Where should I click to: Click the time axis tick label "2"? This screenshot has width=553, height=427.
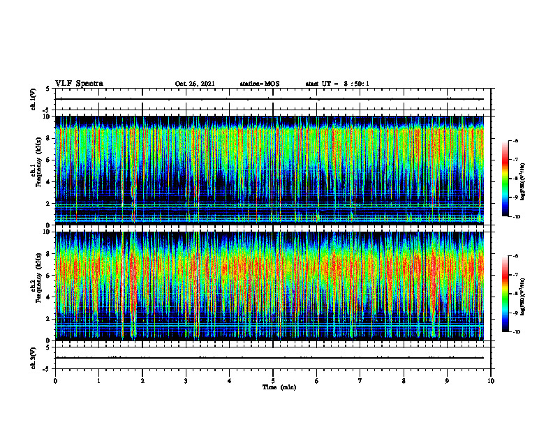(142, 381)
